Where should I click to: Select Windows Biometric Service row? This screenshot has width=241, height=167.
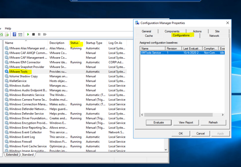65,95
